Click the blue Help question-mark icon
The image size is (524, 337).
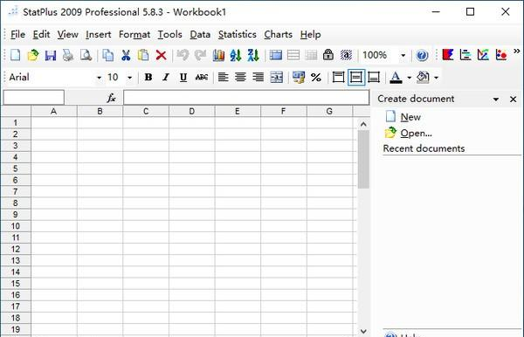point(422,55)
